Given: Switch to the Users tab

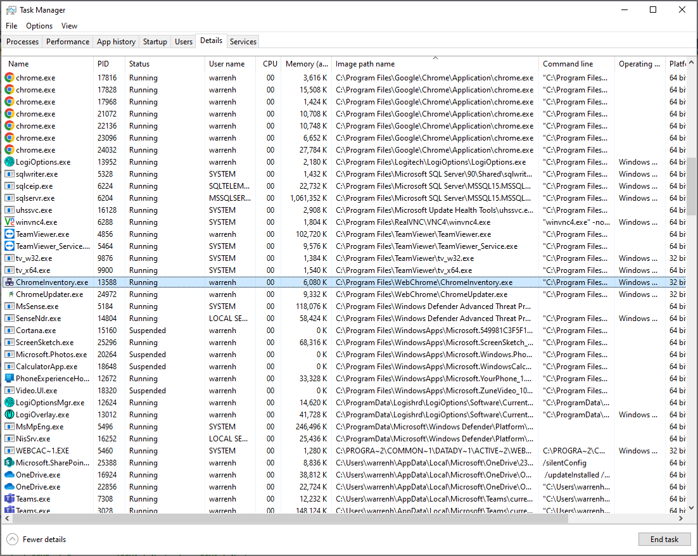Looking at the screenshot, I should click(x=184, y=41).
